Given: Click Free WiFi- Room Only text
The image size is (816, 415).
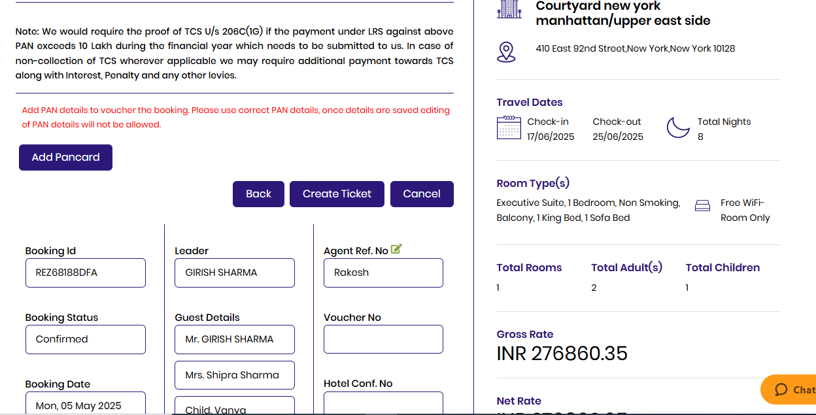Looking at the screenshot, I should coord(745,210).
